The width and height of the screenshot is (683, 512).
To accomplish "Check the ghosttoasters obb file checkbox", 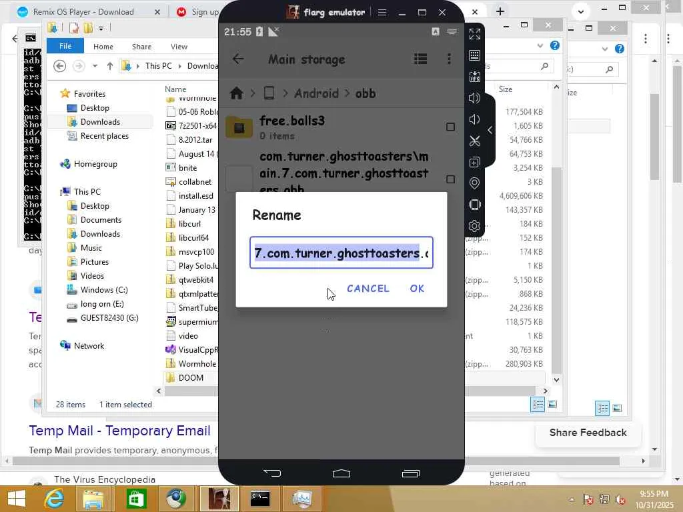I will tap(450, 179).
